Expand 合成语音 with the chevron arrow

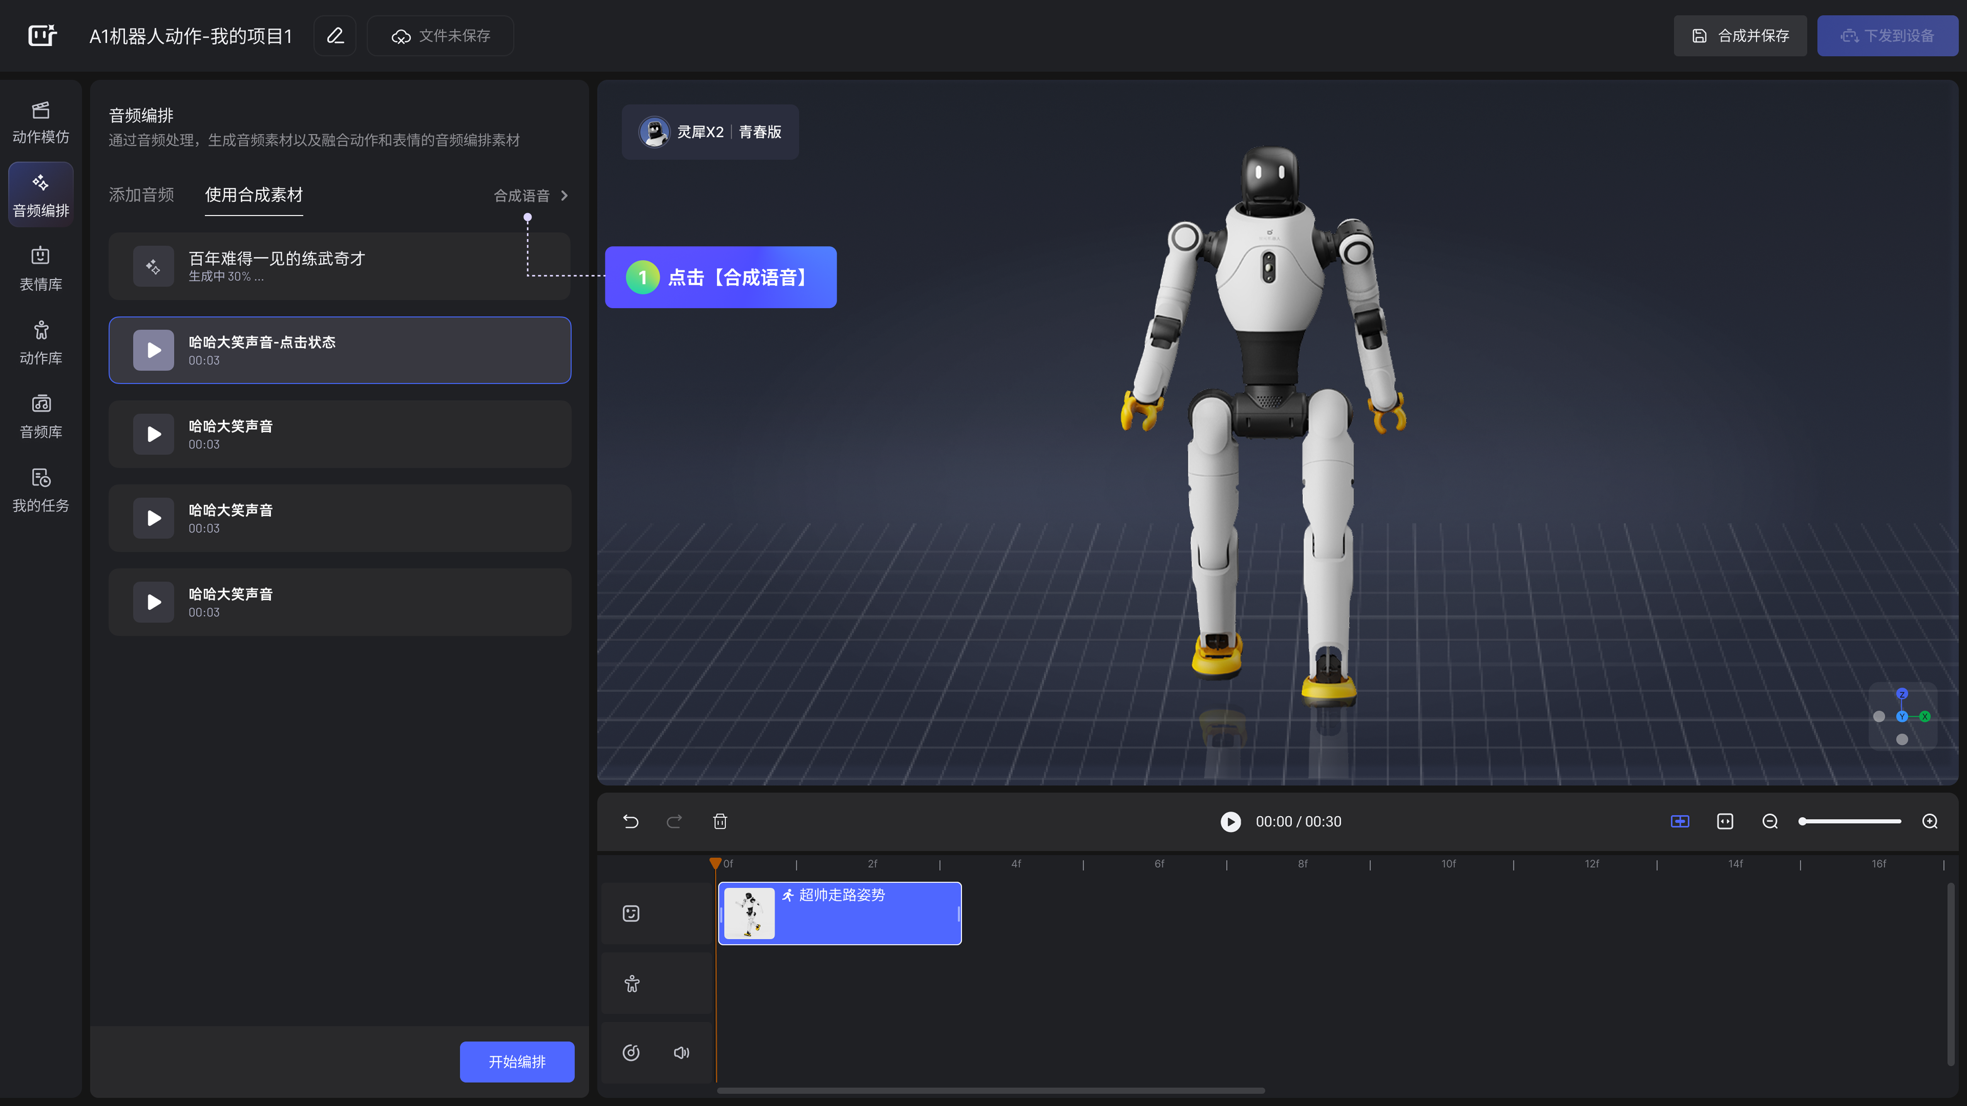[564, 195]
